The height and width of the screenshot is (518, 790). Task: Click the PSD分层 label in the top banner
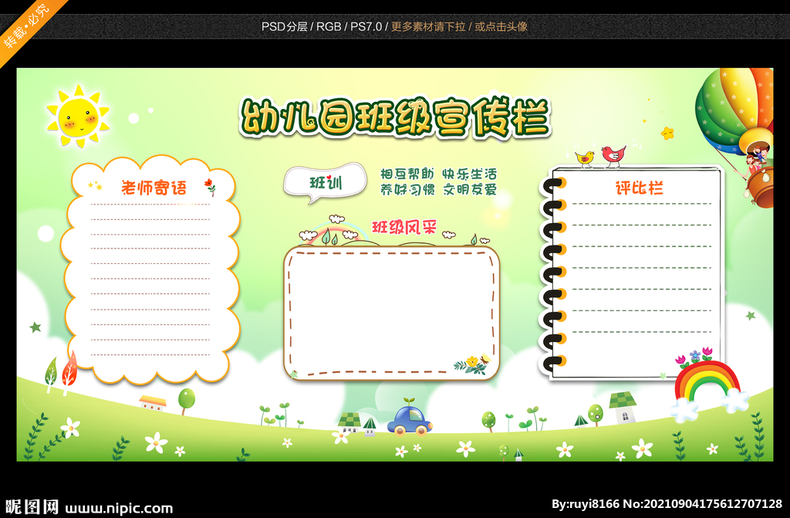point(284,26)
